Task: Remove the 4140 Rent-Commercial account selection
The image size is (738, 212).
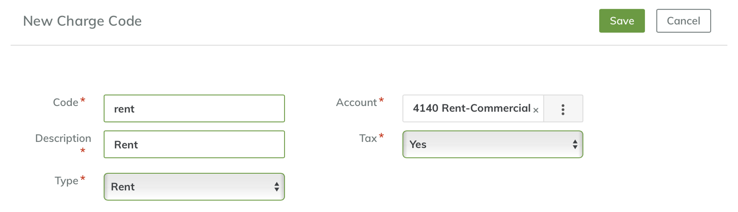Action: click(x=536, y=110)
